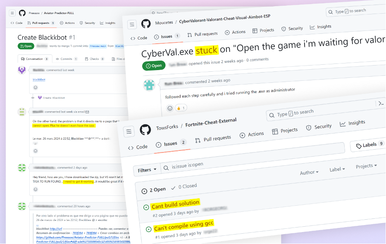The width and height of the screenshot is (386, 244).
Task: Add reaction under the emailed comment
Action: click(36, 151)
